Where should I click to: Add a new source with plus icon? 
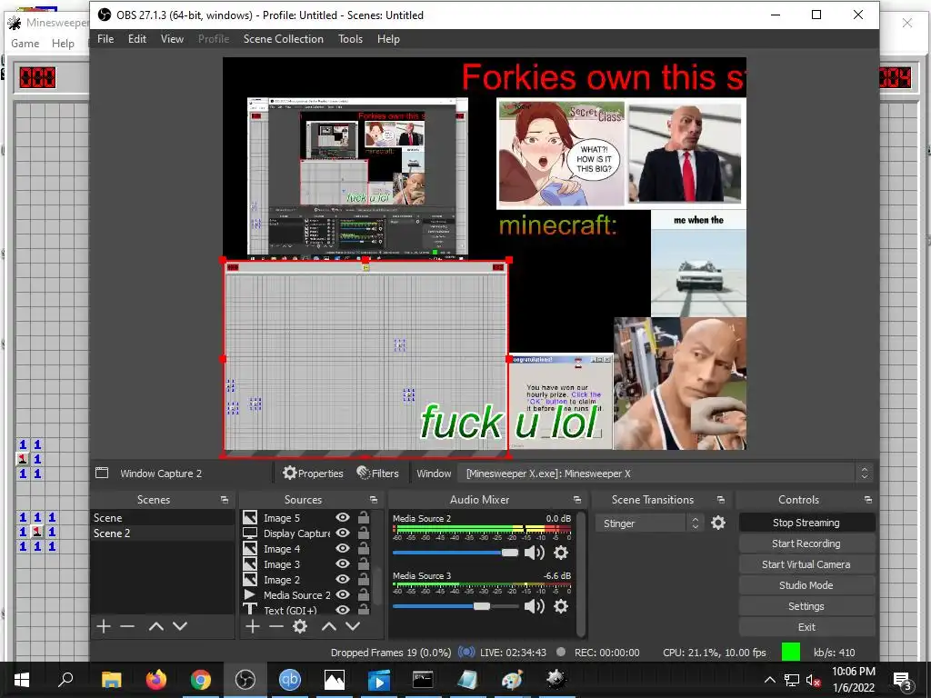point(253,626)
